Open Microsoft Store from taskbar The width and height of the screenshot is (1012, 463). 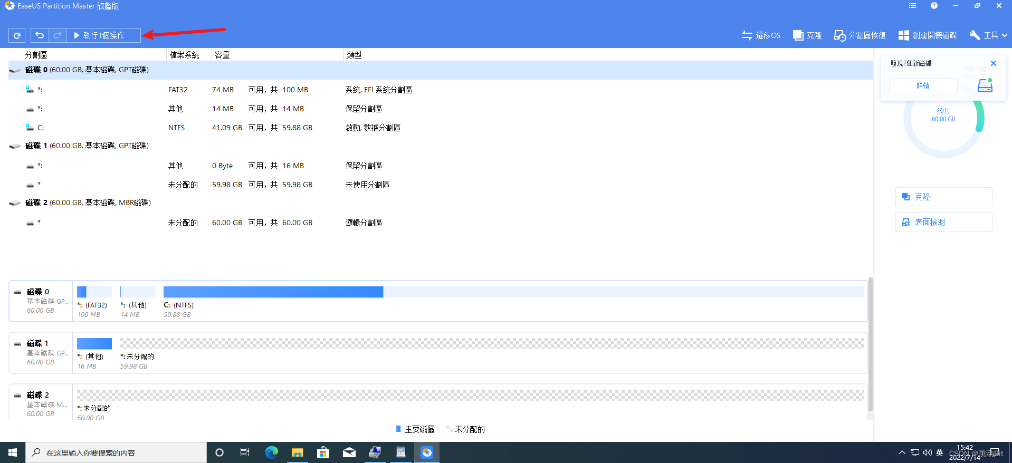(323, 452)
